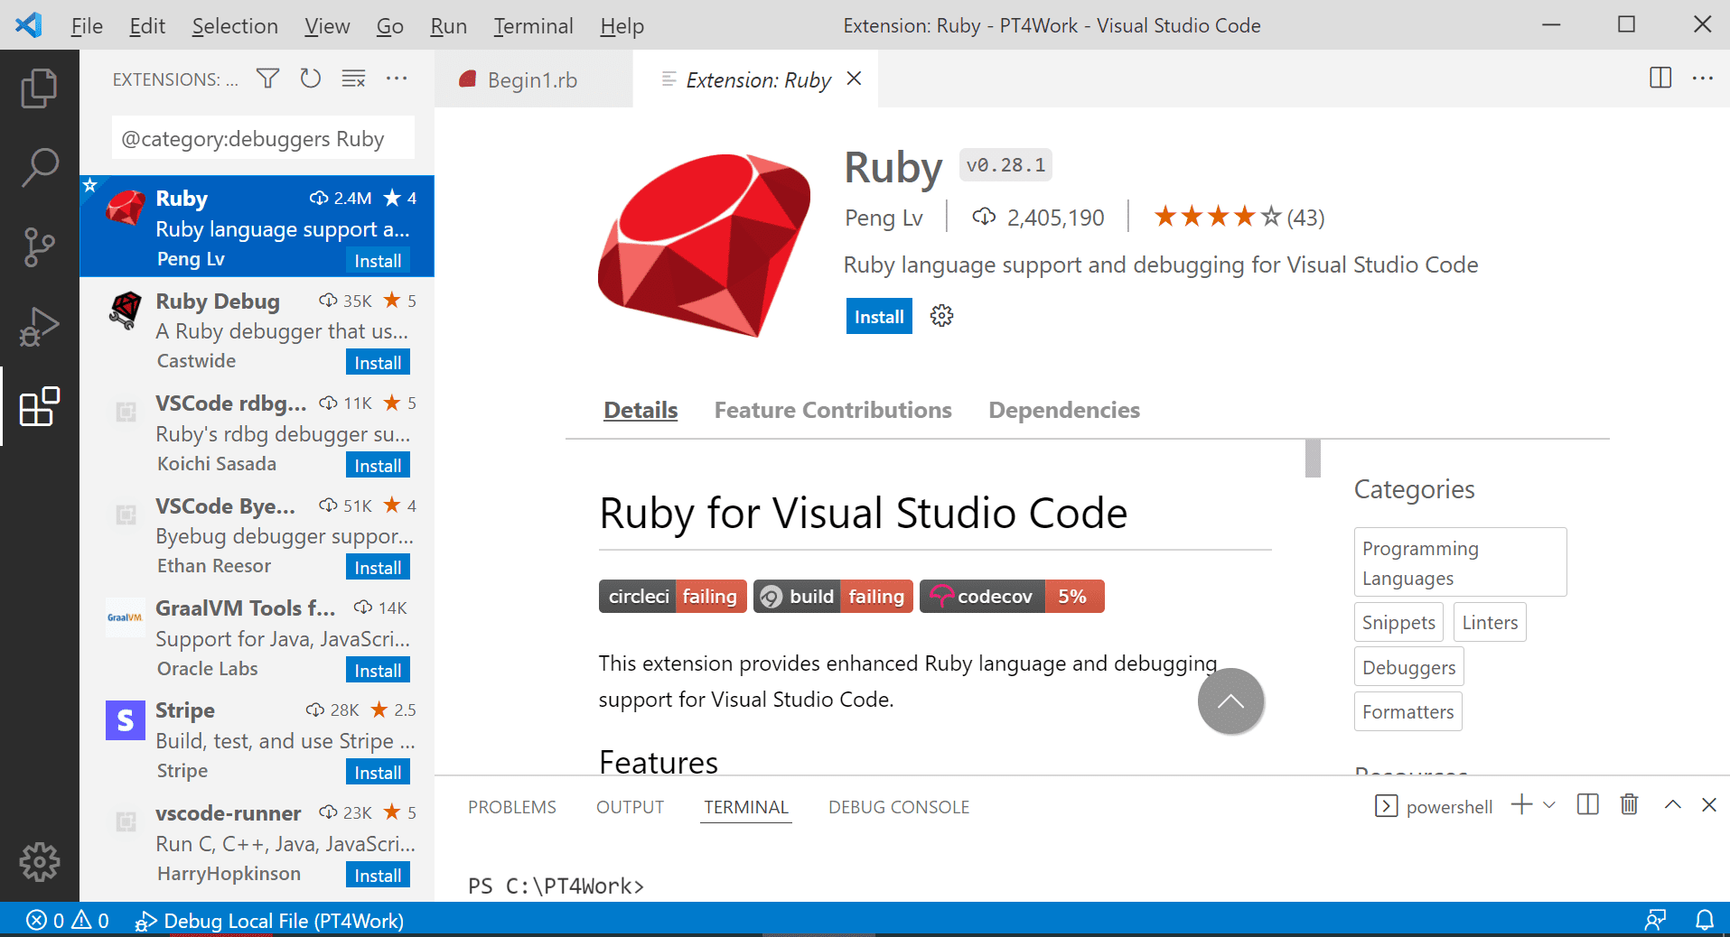Image resolution: width=1730 pixels, height=937 pixels.
Task: Kill the terminal with trash icon
Action: click(1629, 804)
